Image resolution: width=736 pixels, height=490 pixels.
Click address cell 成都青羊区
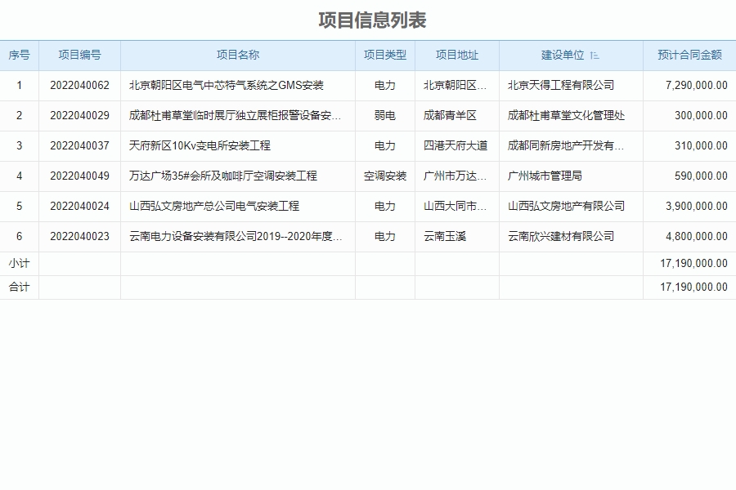coord(450,115)
